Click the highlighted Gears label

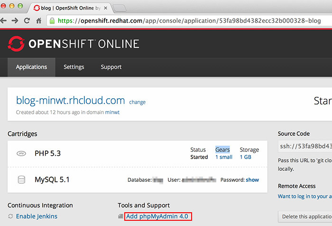click(x=222, y=150)
